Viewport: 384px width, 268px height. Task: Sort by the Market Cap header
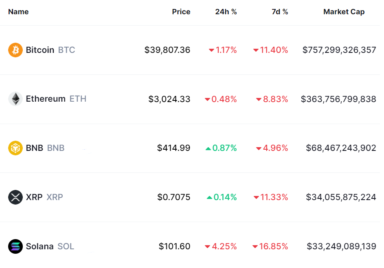click(x=344, y=12)
